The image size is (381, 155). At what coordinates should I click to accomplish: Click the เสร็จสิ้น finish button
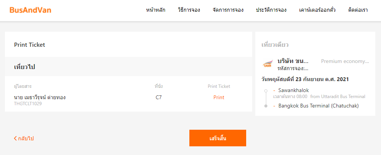click(218, 138)
